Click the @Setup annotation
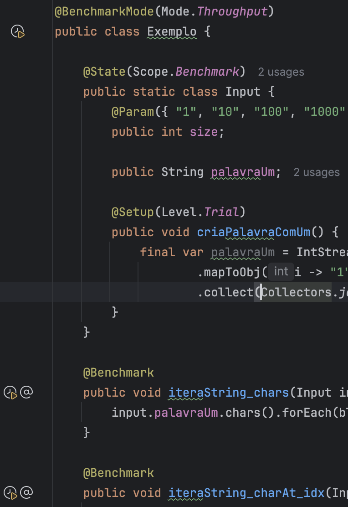This screenshot has width=348, height=507. pos(133,212)
